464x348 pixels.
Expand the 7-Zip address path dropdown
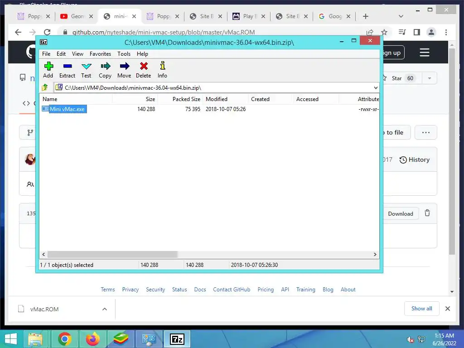pyautogui.click(x=376, y=87)
